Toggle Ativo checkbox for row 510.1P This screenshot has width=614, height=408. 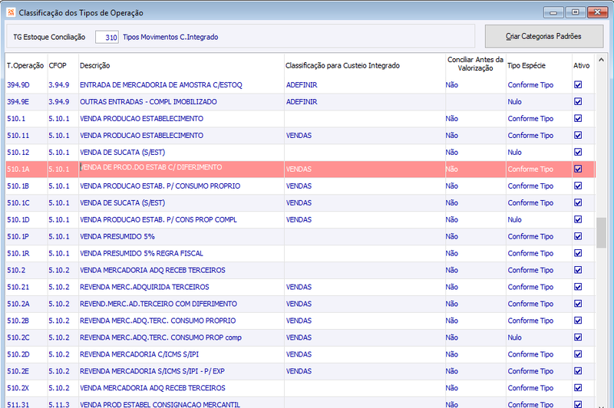tap(578, 236)
